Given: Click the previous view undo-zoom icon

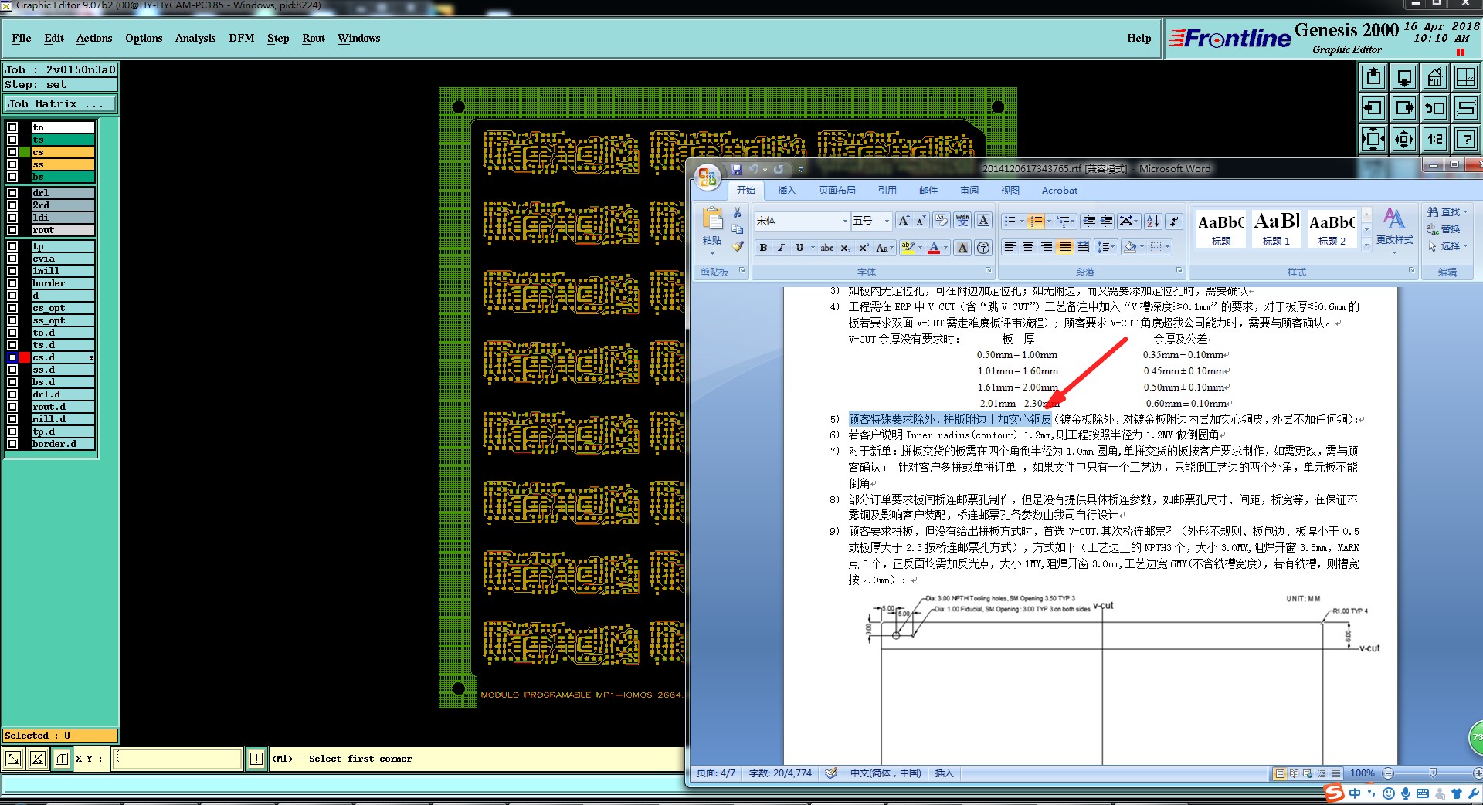Looking at the screenshot, I should [1435, 108].
